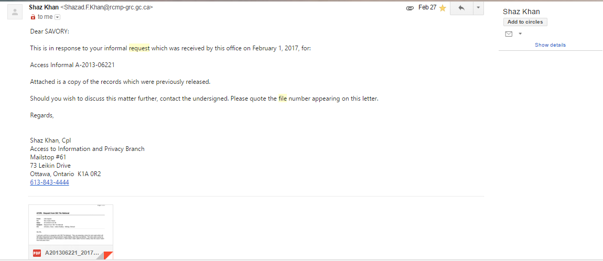Click the sender's profile avatar
This screenshot has width=603, height=261.
(14, 12)
